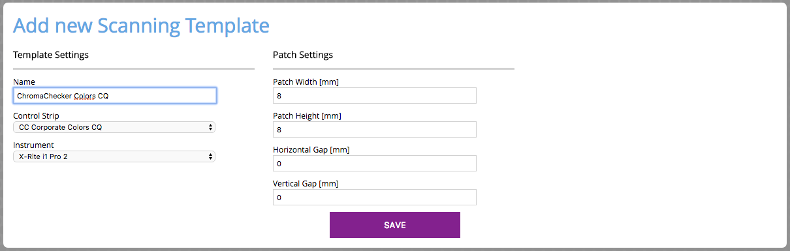This screenshot has height=251, width=790.
Task: Click the Add new Scanning Template title
Action: (x=141, y=25)
